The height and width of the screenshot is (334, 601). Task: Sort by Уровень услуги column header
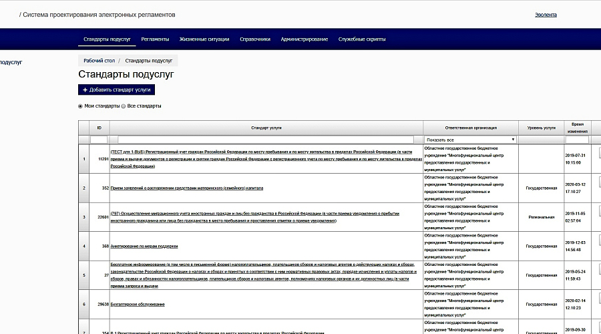[x=541, y=128]
